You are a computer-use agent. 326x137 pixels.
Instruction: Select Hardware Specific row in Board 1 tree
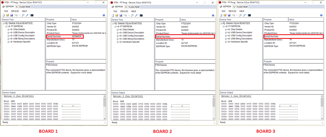pos(22,42)
